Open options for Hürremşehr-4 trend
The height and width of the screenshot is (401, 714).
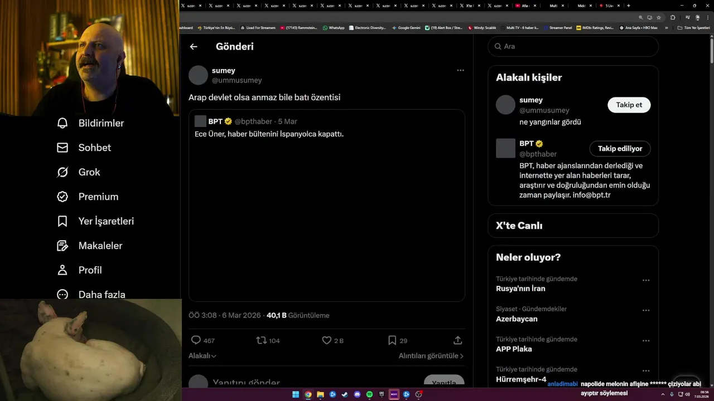[646, 370]
